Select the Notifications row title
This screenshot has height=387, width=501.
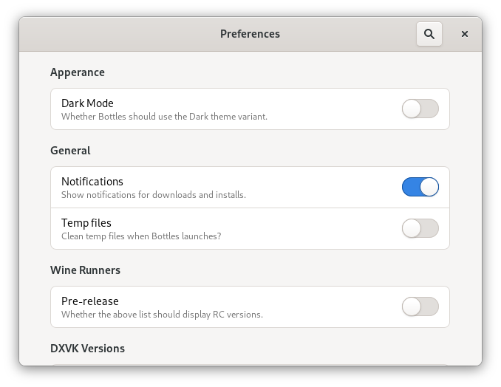coord(92,182)
